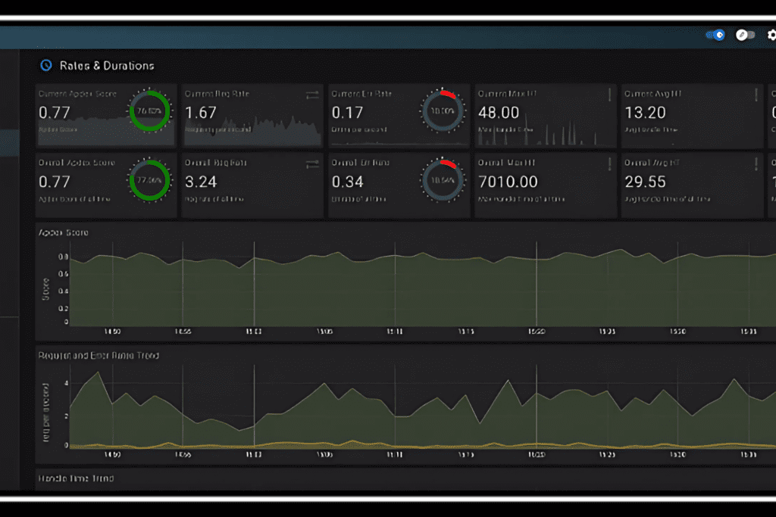Click the clock icon beside Rates & Durations
This screenshot has height=517, width=776.
click(46, 65)
